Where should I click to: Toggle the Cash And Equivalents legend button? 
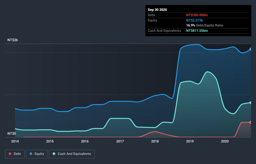(x=72, y=154)
